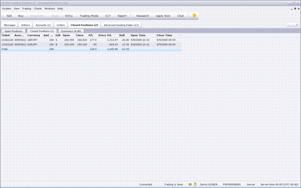Click the total amount 200
301x188 pixels.
(52, 49)
